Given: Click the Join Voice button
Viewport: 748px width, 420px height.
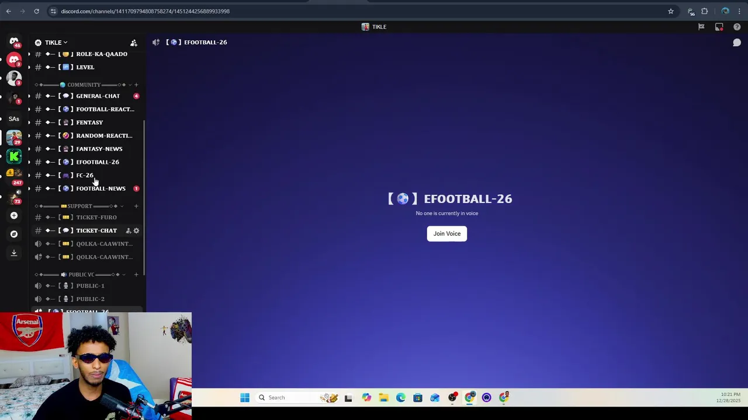Looking at the screenshot, I should coord(447,234).
